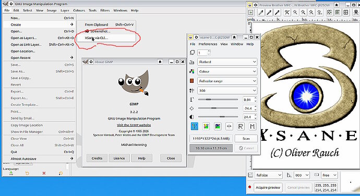Click the red dot beside Acquire preview
Viewport: 360px width, 196px height.
(250, 187)
